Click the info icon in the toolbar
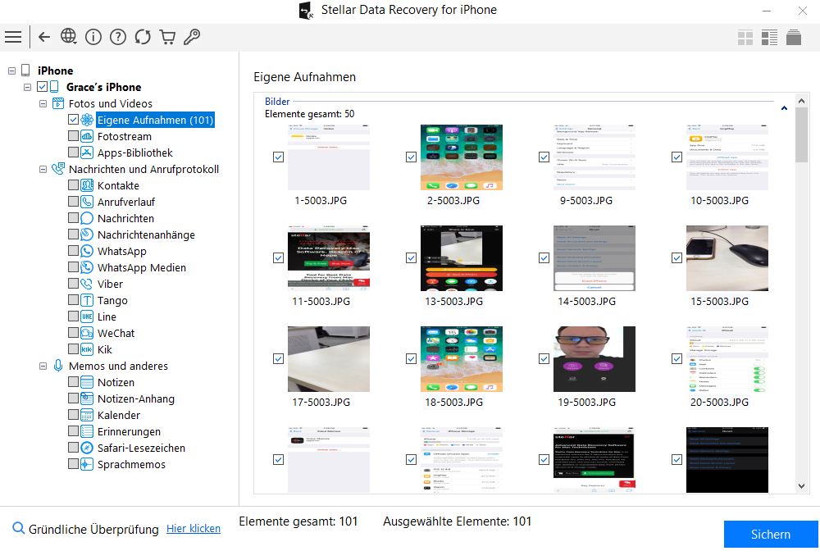 [93, 37]
